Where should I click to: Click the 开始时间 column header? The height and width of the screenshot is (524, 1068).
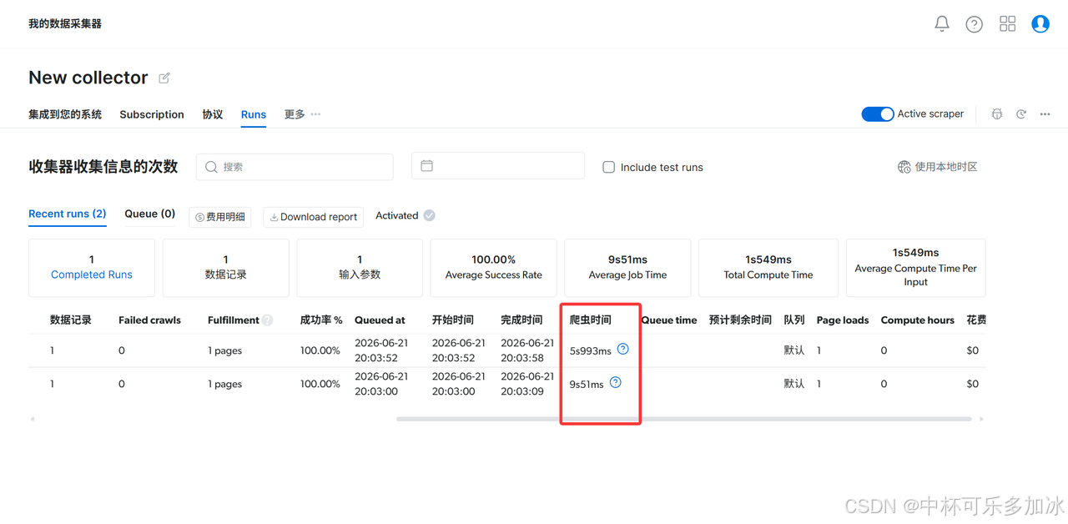pos(453,320)
